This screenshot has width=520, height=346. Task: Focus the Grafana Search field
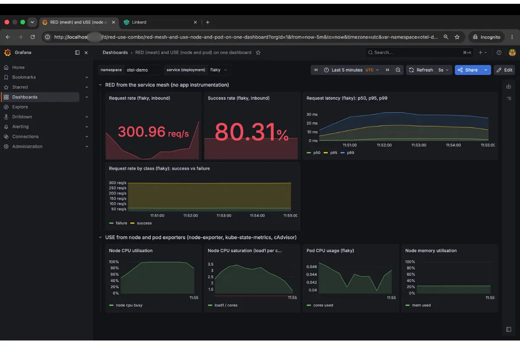[x=419, y=53]
